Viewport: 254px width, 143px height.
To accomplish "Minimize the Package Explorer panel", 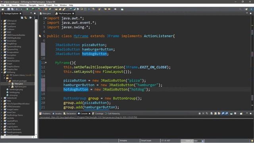I will click(31, 13).
